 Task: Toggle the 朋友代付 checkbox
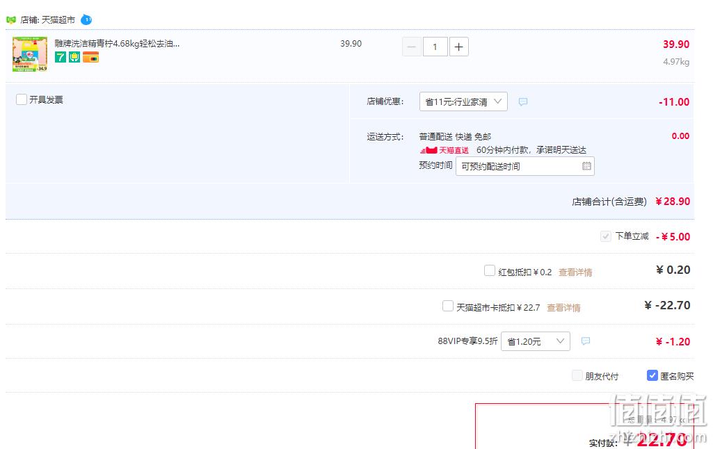pyautogui.click(x=577, y=375)
